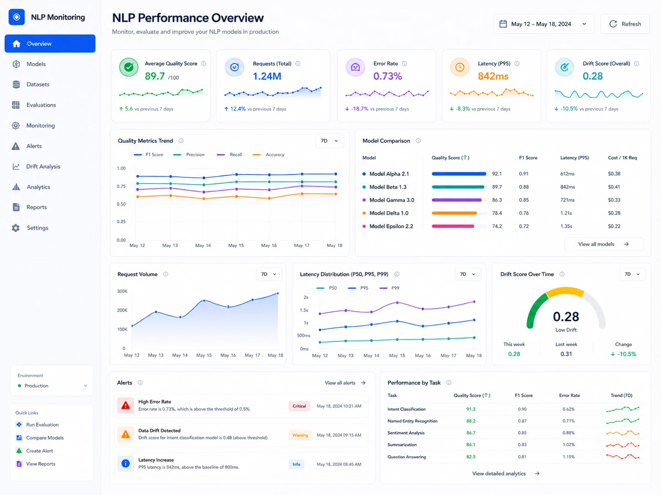661x495 pixels.
Task: Select the Overview menu item
Action: pyautogui.click(x=50, y=44)
